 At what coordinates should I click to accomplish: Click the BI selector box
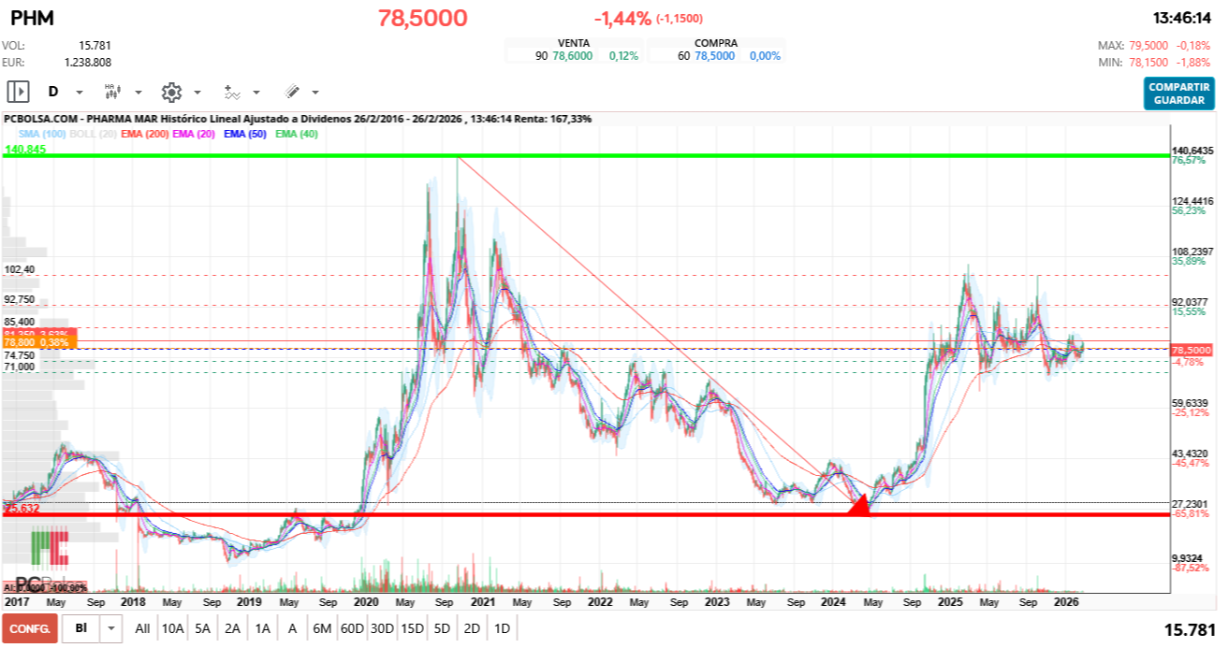pyautogui.click(x=81, y=629)
